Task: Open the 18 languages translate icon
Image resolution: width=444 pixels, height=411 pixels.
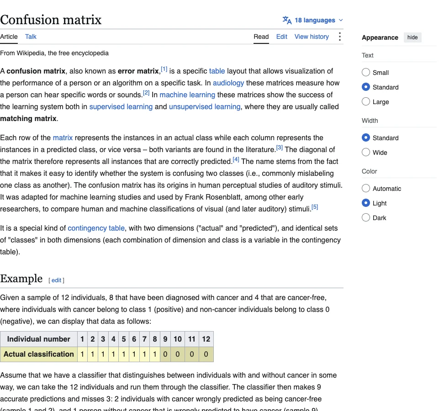Action: click(287, 20)
